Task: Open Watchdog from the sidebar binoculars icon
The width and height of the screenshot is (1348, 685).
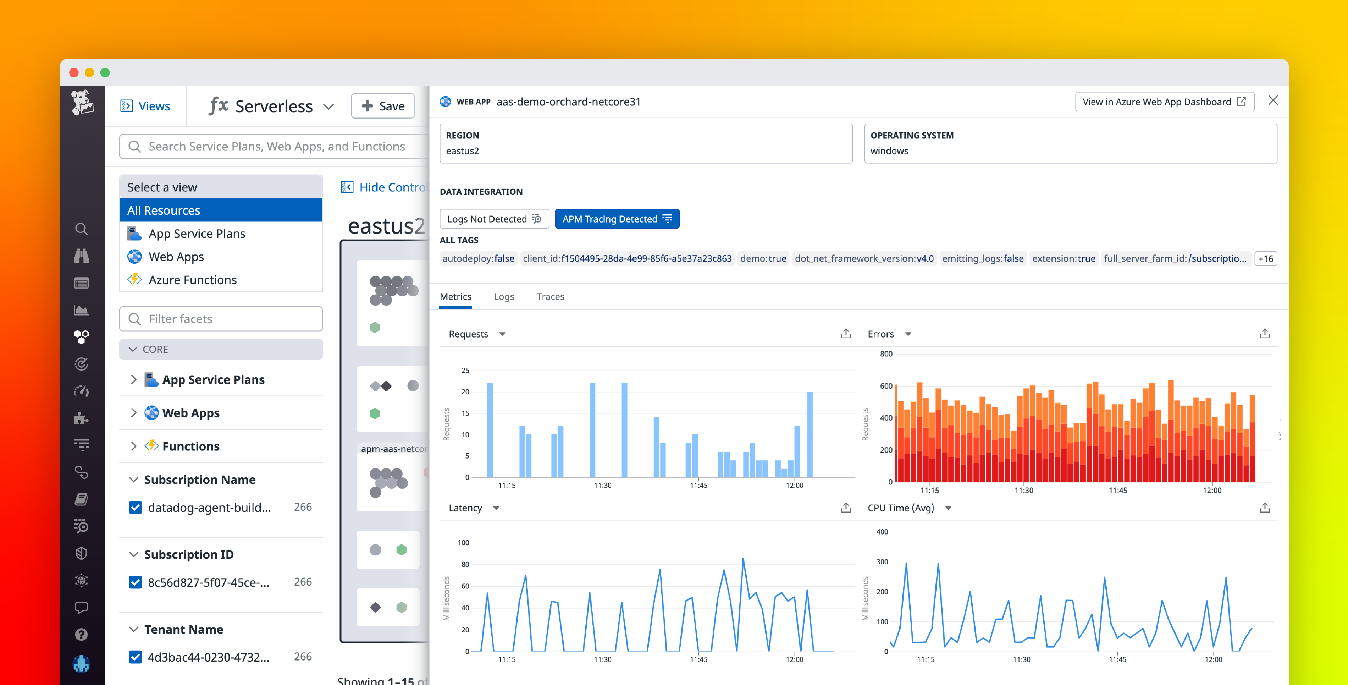Action: [82, 256]
